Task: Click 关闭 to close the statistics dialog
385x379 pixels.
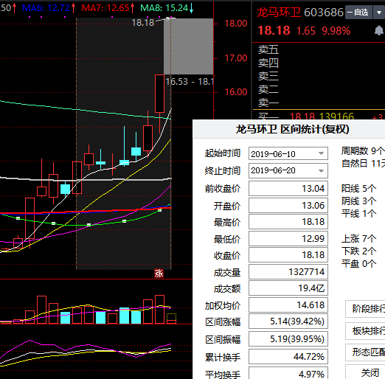Action: 365,372
